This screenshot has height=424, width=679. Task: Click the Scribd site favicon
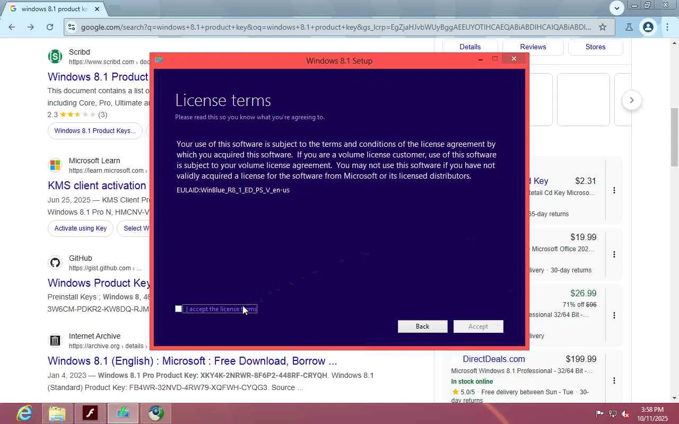click(x=55, y=57)
